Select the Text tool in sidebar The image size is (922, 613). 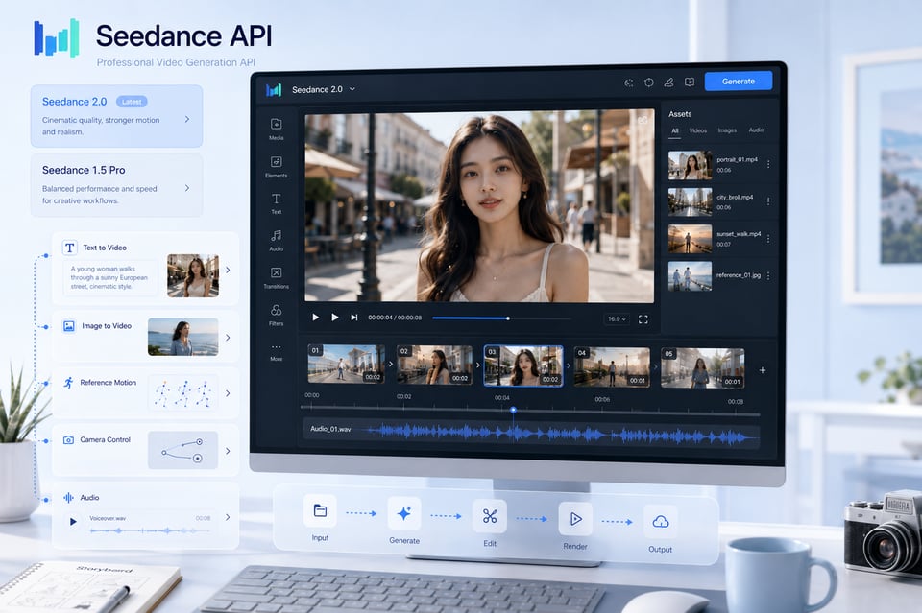(276, 199)
